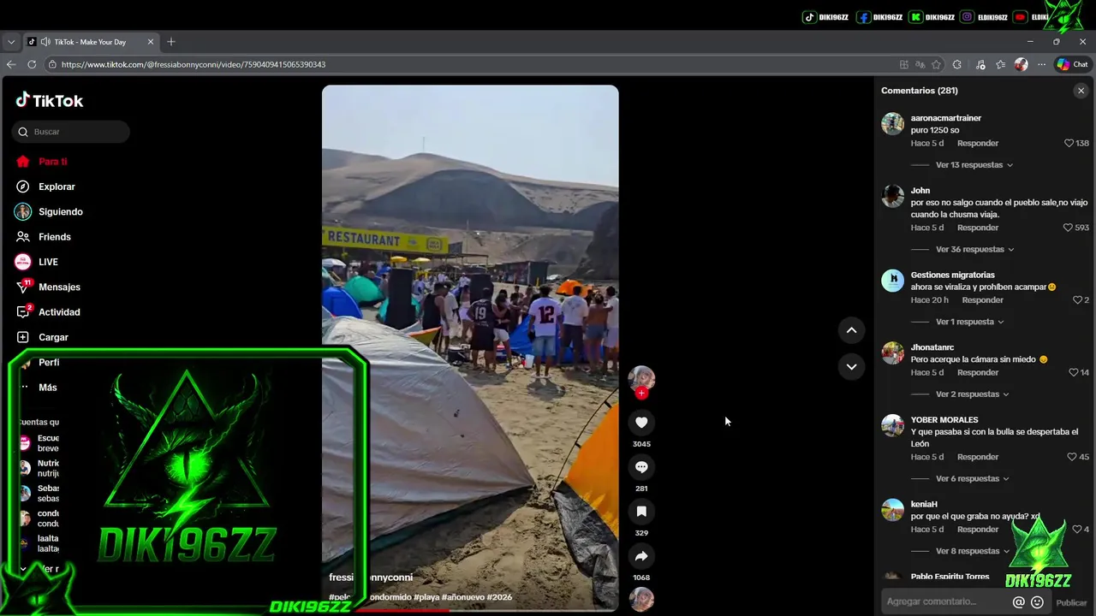Click Responder under Gestiones migratorias comment
This screenshot has width=1096, height=616.
coord(982,300)
